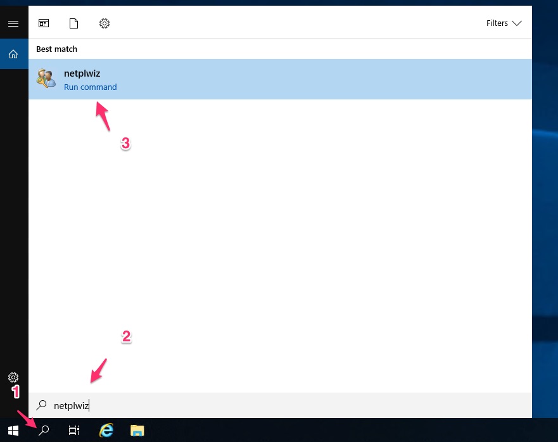
Task: Filter results by Documents icon
Action: [x=74, y=23]
